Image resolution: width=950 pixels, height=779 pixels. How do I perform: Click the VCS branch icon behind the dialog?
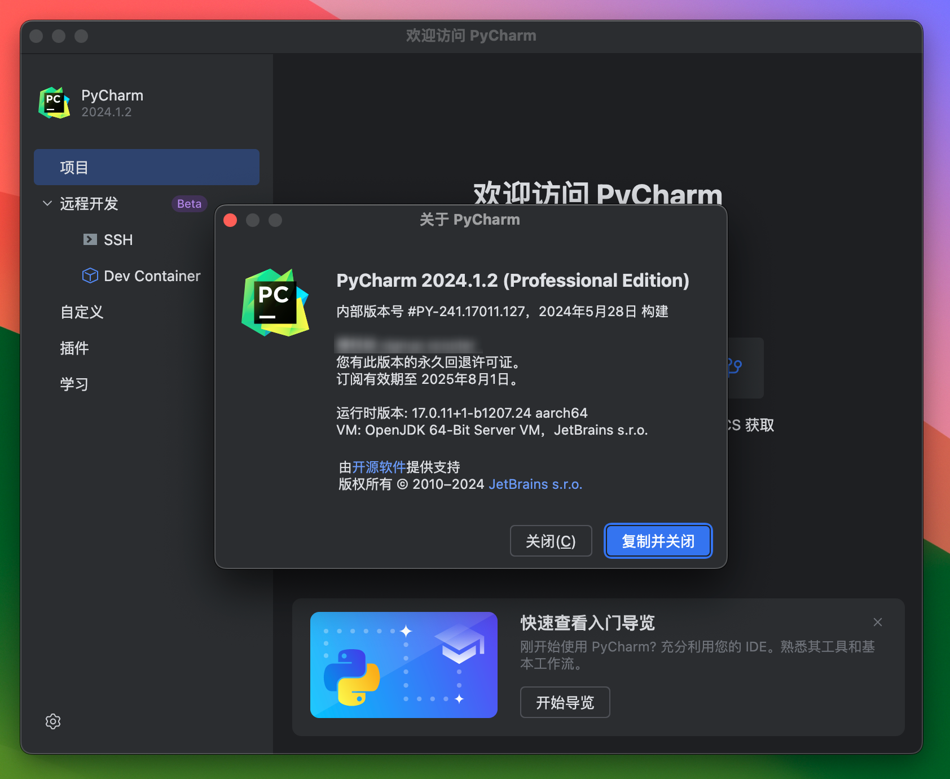[x=735, y=366]
